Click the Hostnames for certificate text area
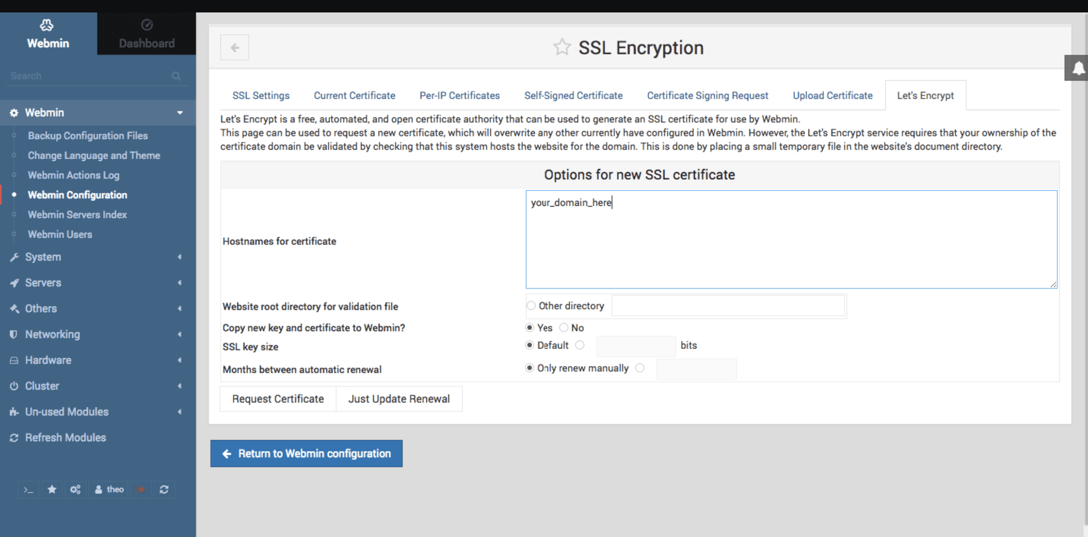Screen dimensions: 1088x537 (x=791, y=239)
